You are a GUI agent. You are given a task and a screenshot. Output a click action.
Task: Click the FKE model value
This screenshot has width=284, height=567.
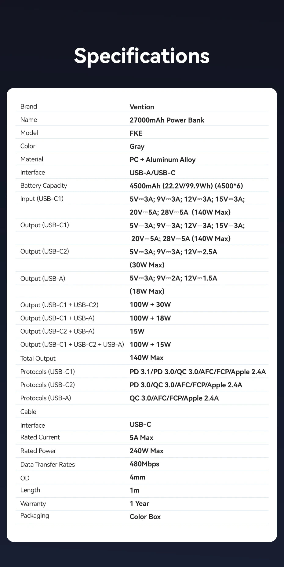point(136,133)
